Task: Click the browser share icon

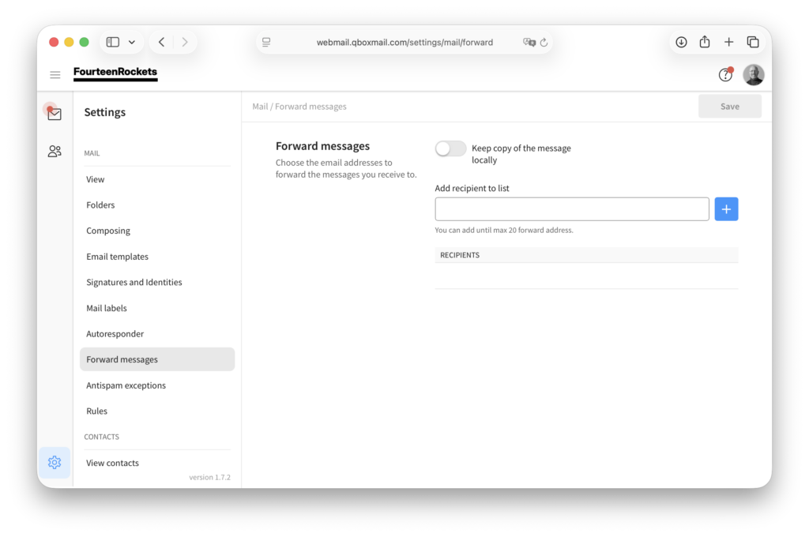Action: pos(705,42)
